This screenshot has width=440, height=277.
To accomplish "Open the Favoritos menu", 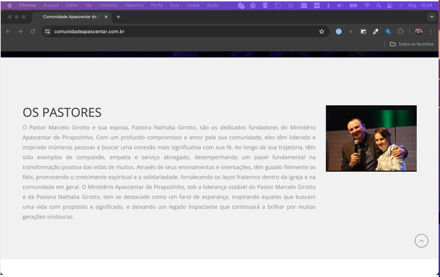I will point(134,5).
